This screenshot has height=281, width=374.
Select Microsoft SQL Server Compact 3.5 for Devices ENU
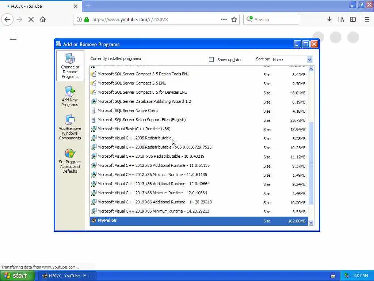(x=199, y=93)
